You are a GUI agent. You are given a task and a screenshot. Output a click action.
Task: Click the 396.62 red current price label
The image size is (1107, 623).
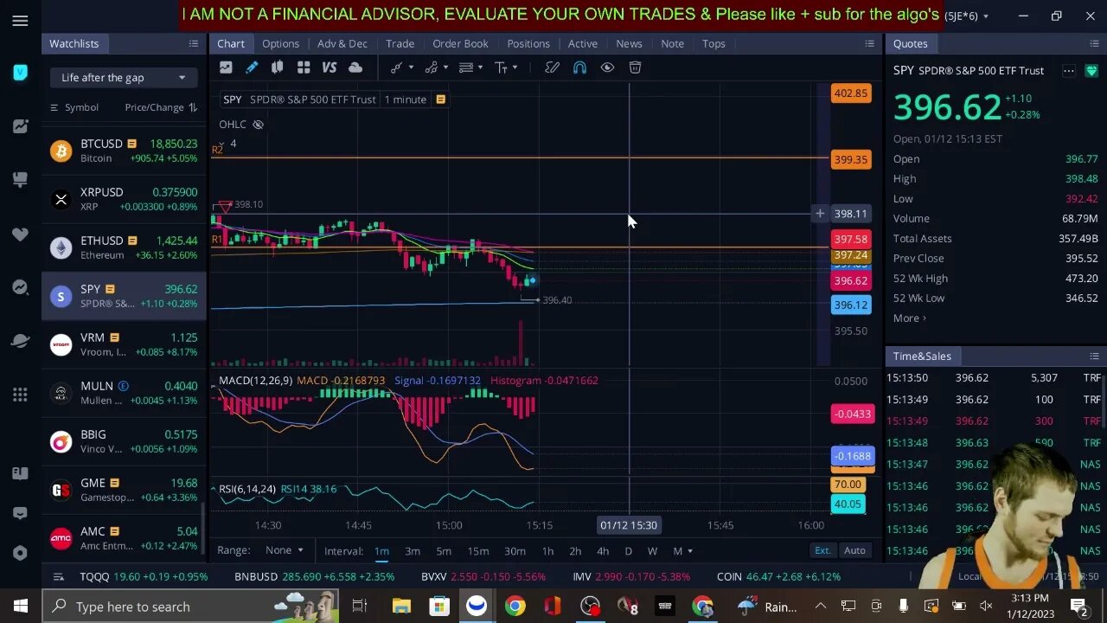click(850, 280)
